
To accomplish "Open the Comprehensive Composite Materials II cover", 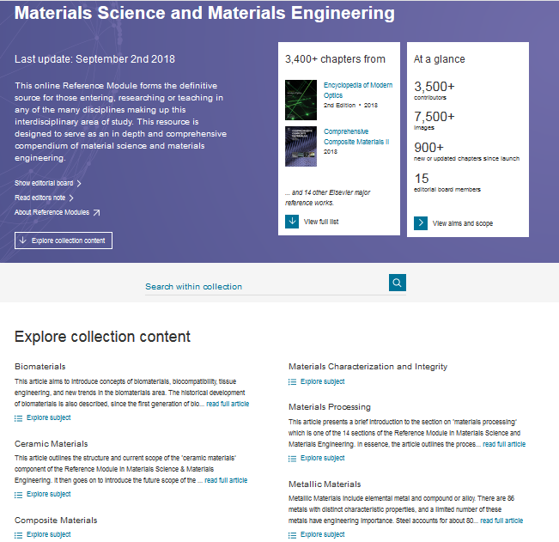I will [301, 146].
